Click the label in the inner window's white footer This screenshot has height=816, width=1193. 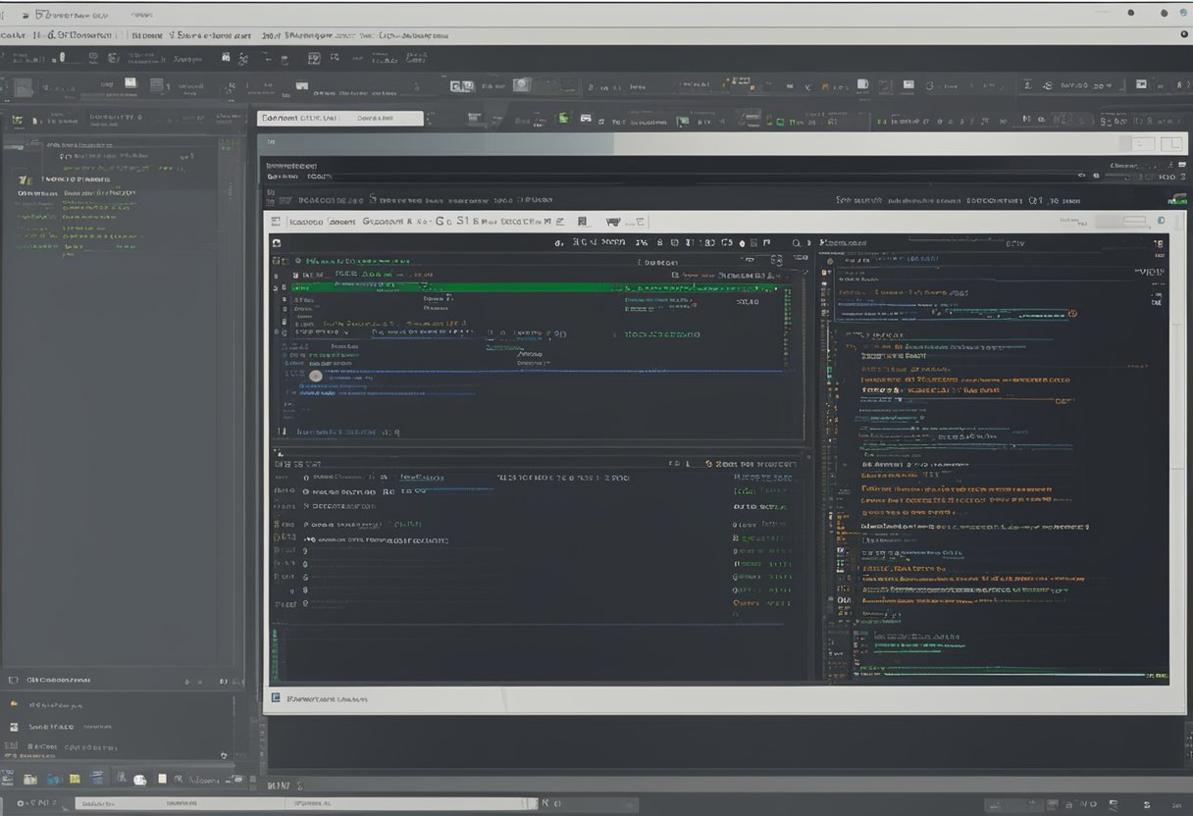pos(327,699)
